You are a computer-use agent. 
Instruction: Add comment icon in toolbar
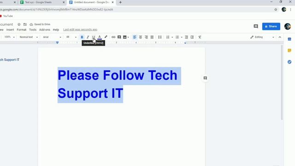pos(119,37)
